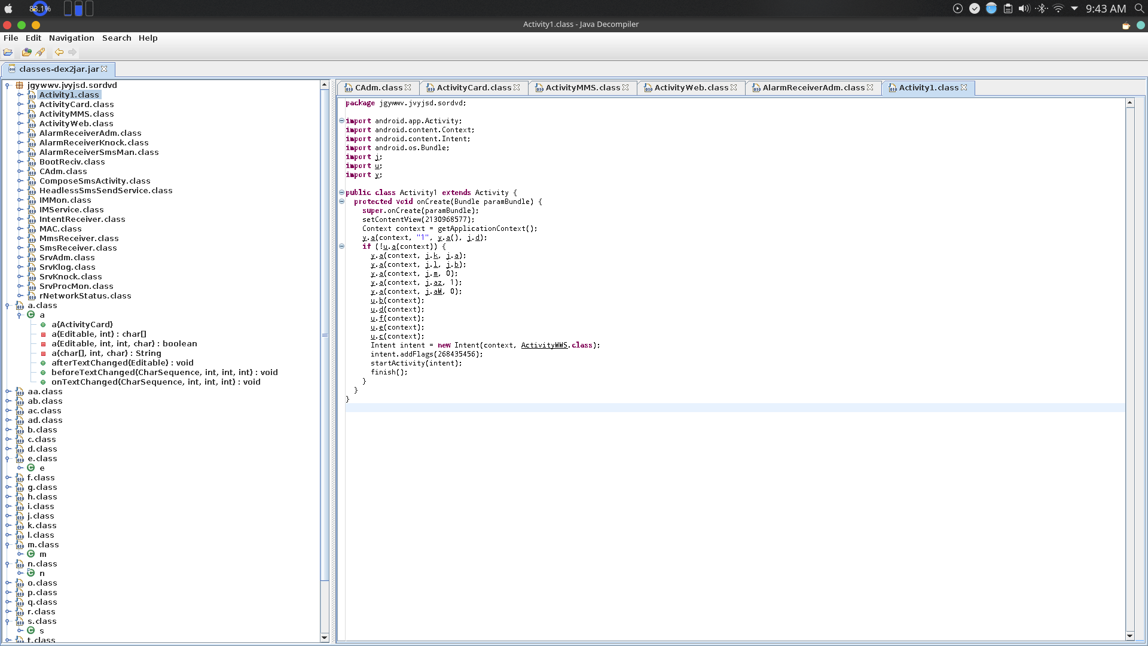
Task: Click the Back arrow toolbar icon
Action: 59,53
